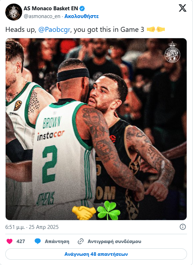The width and height of the screenshot is (193, 265).
Task: Click AS Monaco Basket EN name
Action: [x=51, y=8]
